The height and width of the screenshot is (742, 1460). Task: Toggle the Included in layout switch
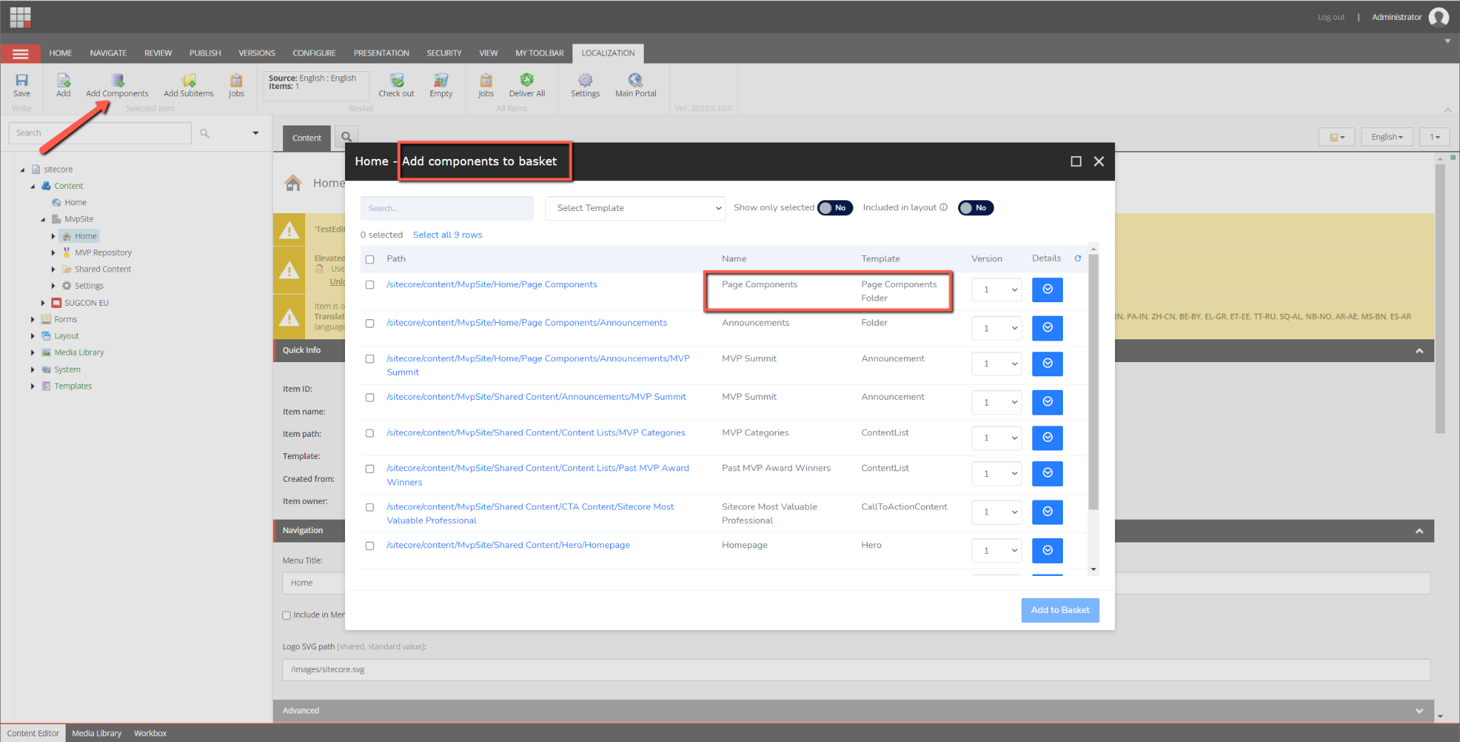coord(975,208)
